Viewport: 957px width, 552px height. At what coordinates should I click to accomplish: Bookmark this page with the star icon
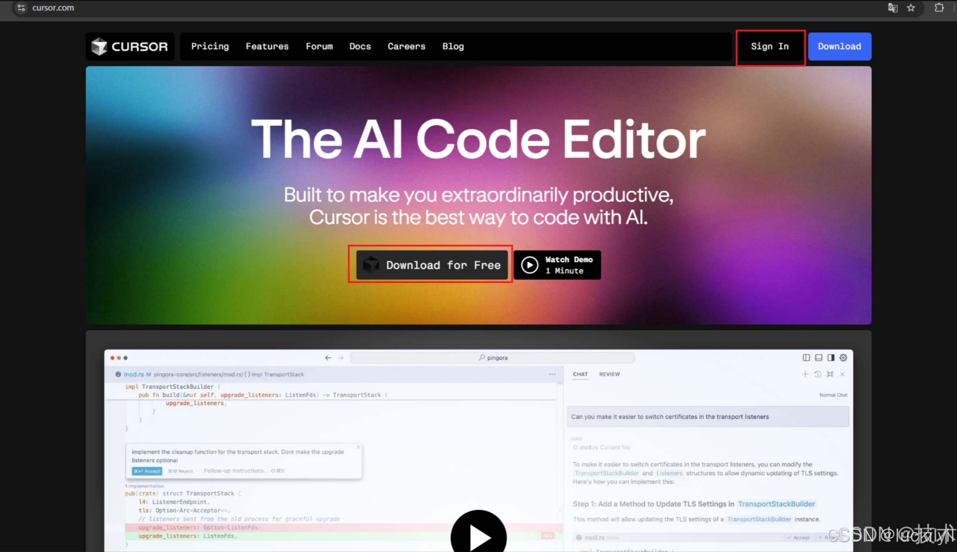click(911, 8)
